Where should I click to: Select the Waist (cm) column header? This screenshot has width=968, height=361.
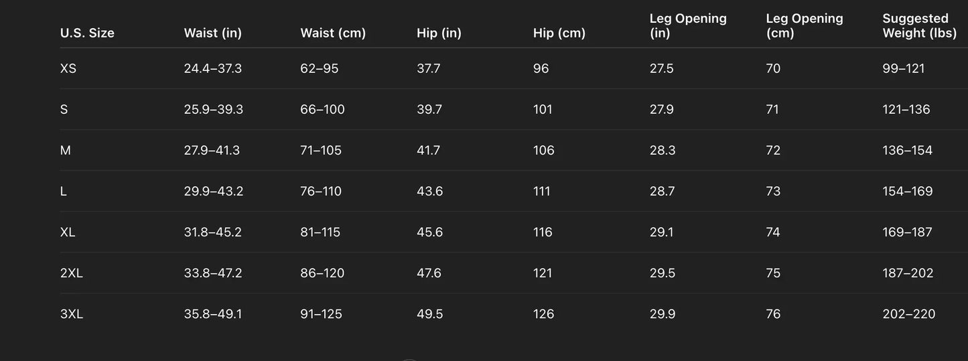pyautogui.click(x=333, y=33)
